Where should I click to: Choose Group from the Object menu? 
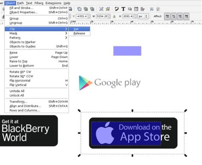click(x=36, y=19)
